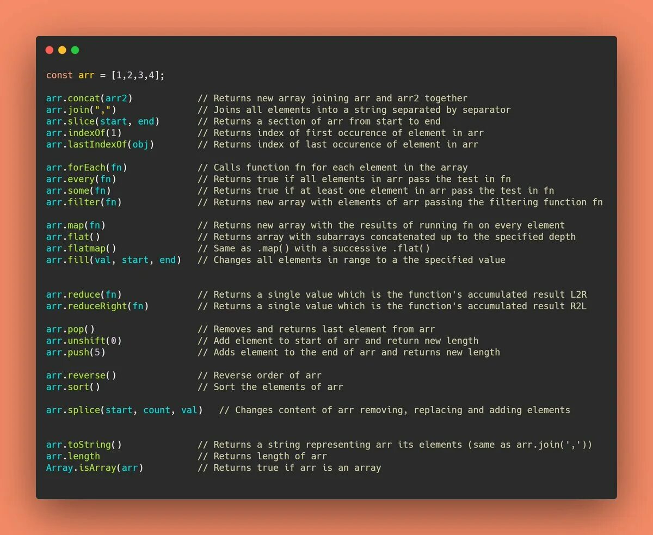Click the arr.map(fn) code text
This screenshot has width=653, height=535.
click(76, 225)
